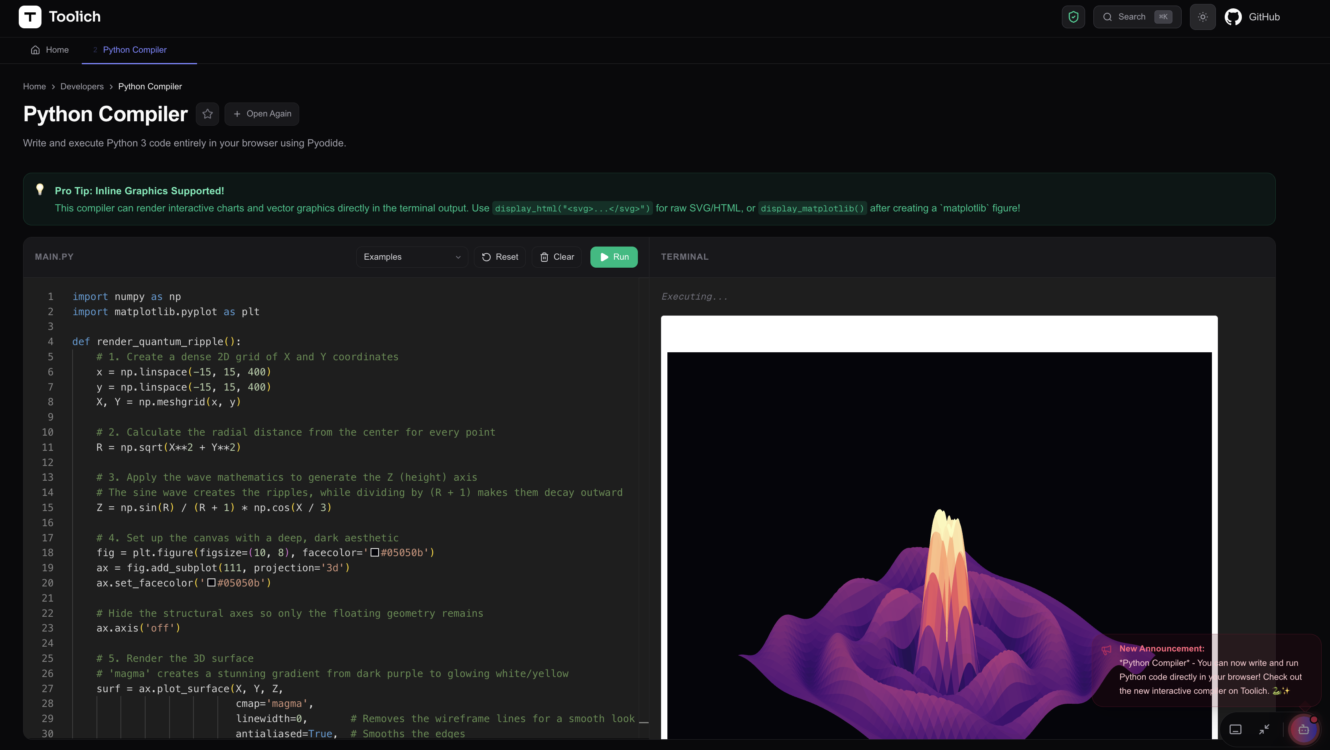Screen dimensions: 1330x750
Task: Click the 'def render_quantum_ripple():' code line
Action: coord(156,342)
